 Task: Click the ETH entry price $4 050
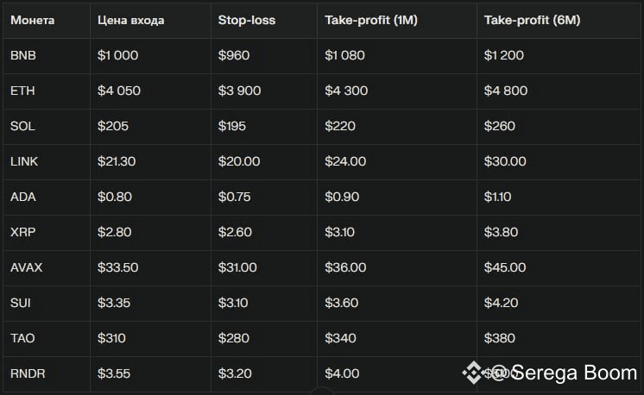[x=118, y=91]
